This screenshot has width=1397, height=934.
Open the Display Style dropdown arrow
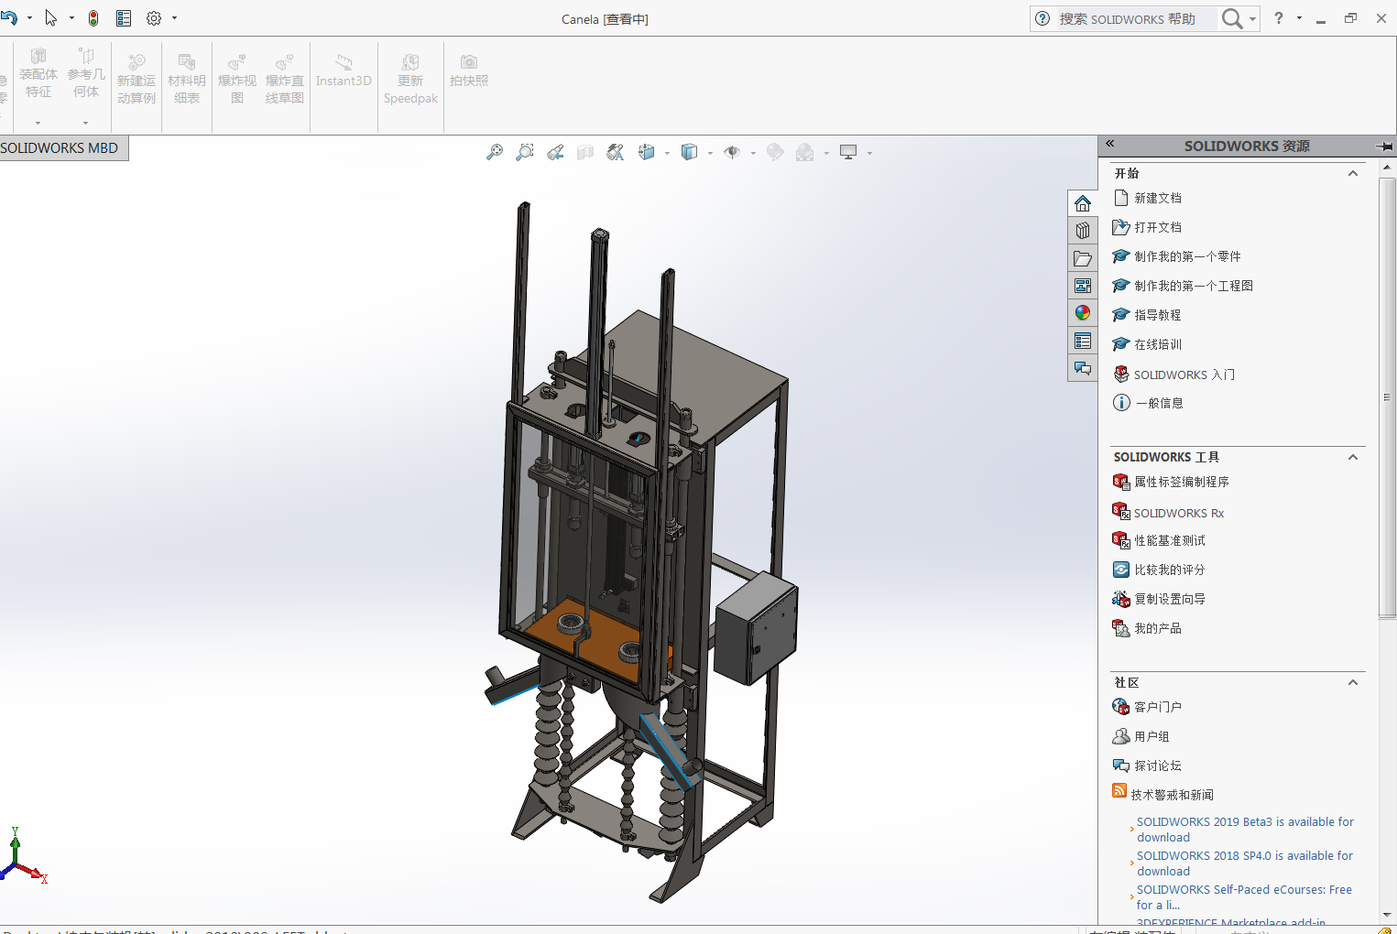pyautogui.click(x=710, y=153)
